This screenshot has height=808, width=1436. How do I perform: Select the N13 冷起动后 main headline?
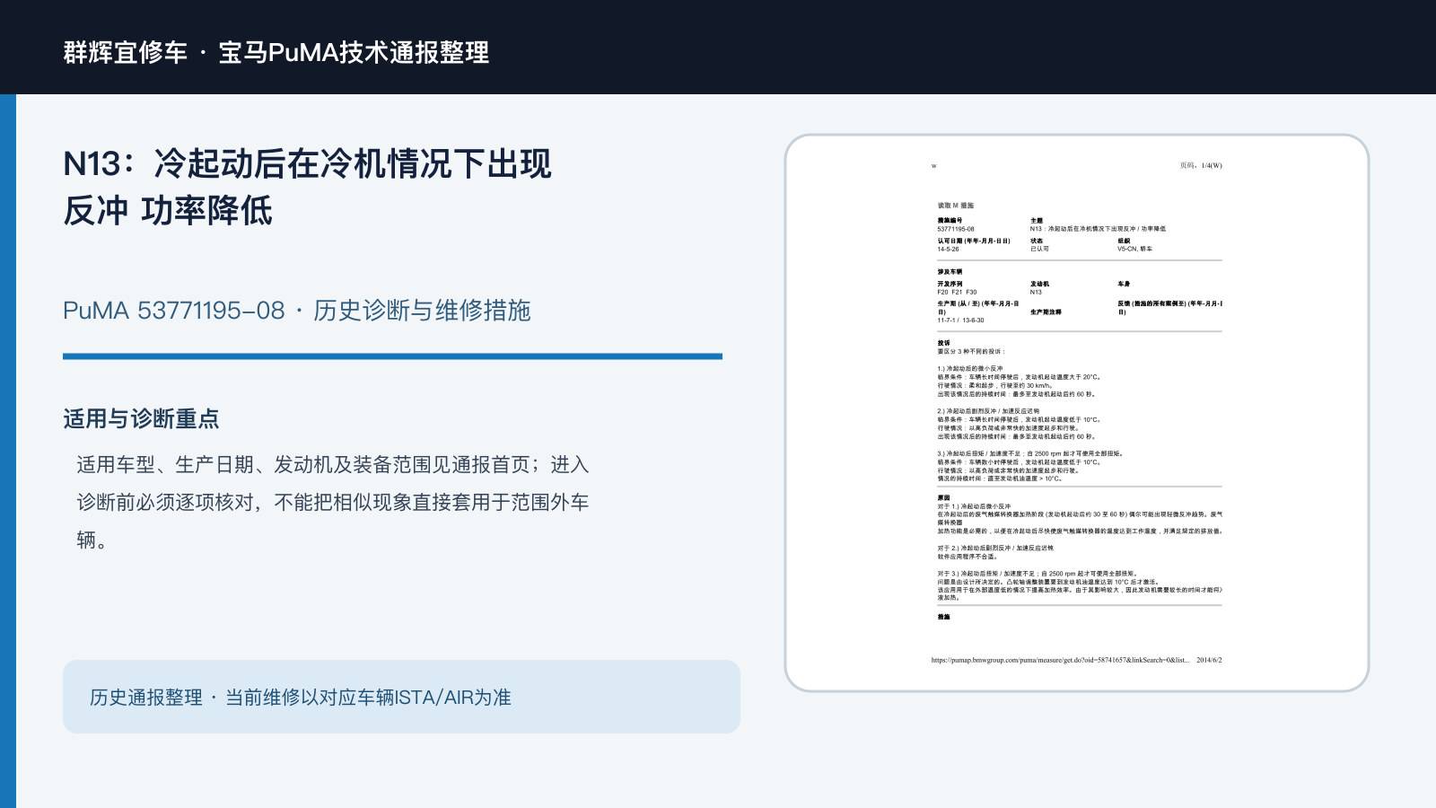(307, 187)
